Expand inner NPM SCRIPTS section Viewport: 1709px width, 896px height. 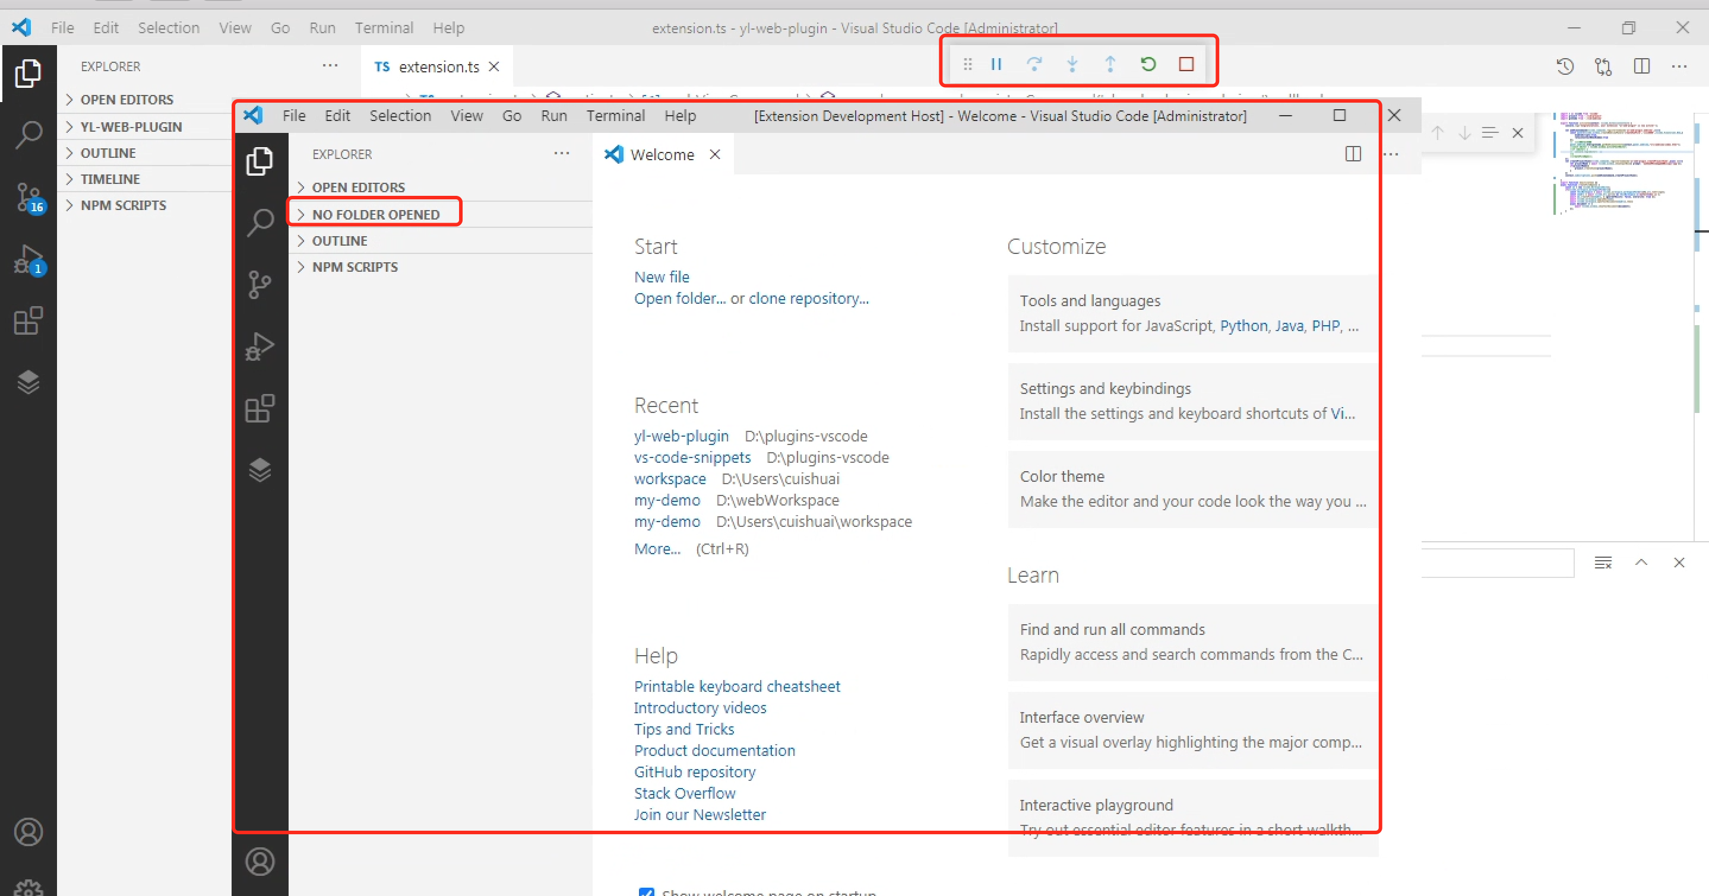(x=355, y=267)
